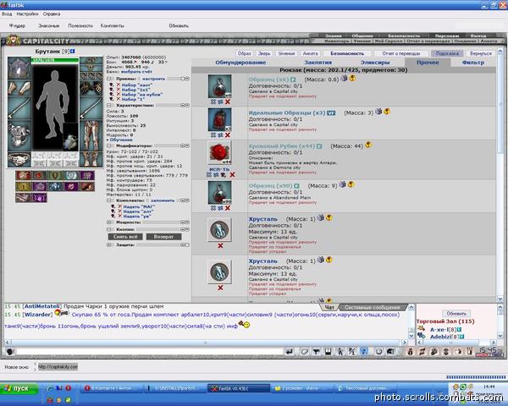Click the Снять всё button
This screenshot has width=508, height=406.
pos(125,237)
